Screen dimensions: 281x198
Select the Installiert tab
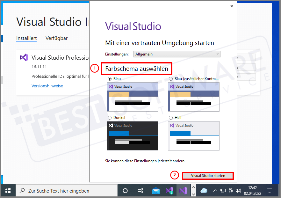coord(26,38)
